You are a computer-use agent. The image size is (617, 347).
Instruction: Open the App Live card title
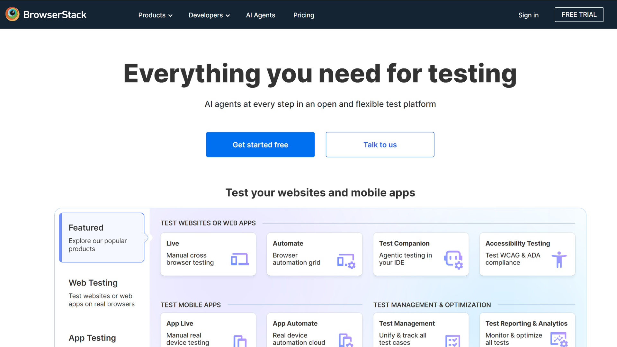tap(180, 323)
